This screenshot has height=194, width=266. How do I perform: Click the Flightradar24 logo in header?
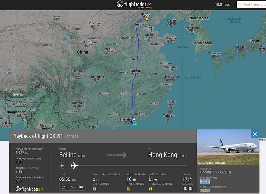[134, 4]
